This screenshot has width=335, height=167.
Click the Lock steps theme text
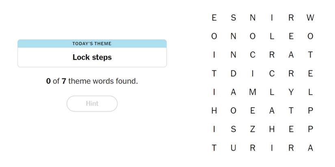coord(92,57)
